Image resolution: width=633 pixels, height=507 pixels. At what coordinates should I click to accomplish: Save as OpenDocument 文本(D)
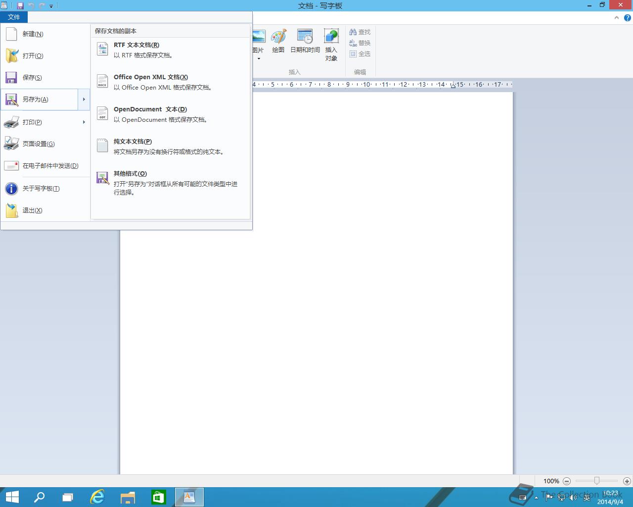click(171, 114)
